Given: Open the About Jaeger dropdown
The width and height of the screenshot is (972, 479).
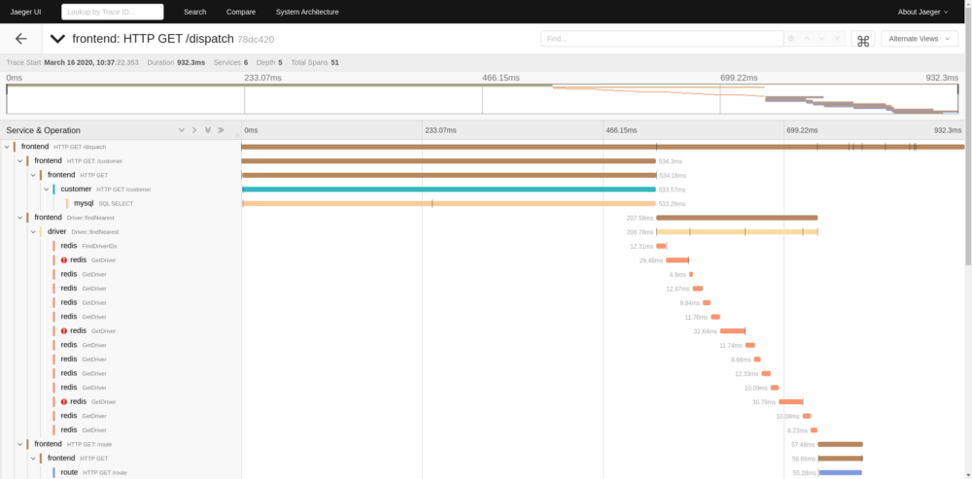Looking at the screenshot, I should coord(922,12).
